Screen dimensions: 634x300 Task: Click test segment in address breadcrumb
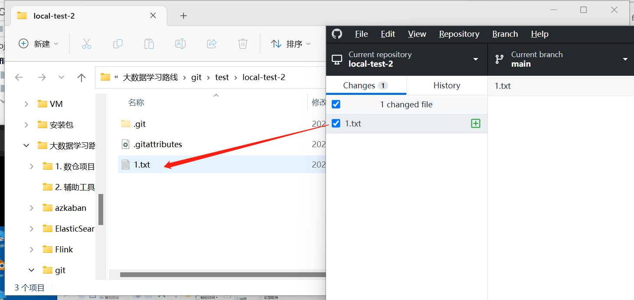tap(222, 77)
